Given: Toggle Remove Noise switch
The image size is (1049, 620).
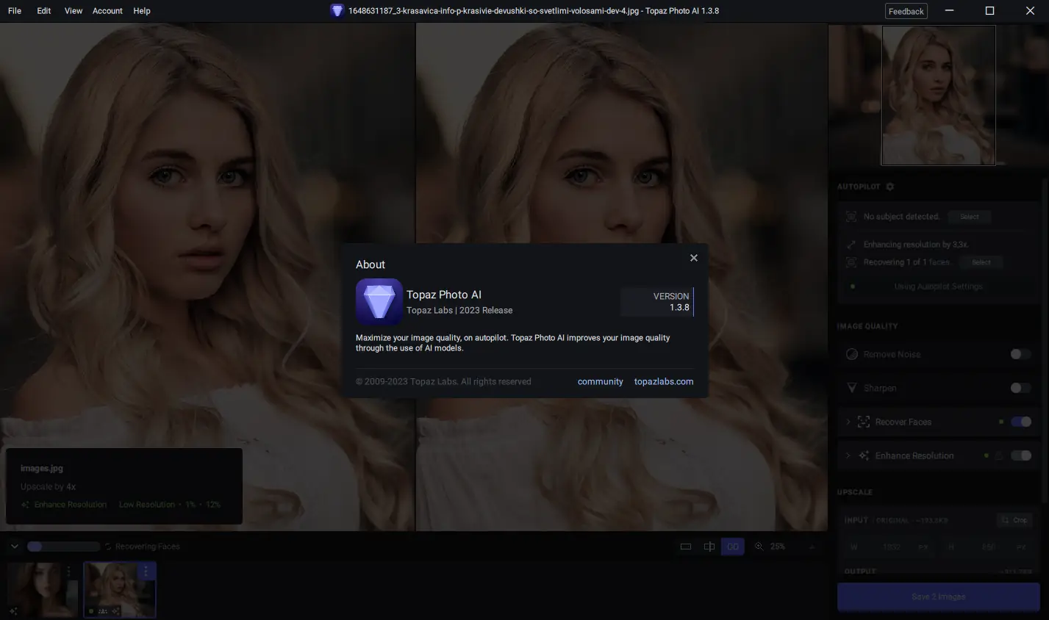Looking at the screenshot, I should 1020,354.
